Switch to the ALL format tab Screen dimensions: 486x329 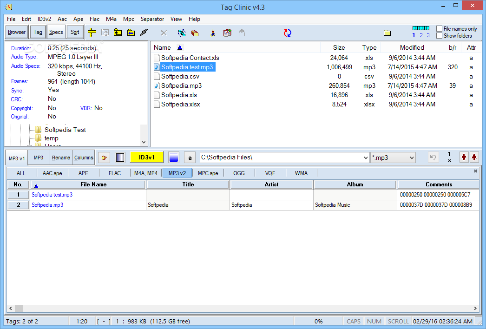[21, 173]
